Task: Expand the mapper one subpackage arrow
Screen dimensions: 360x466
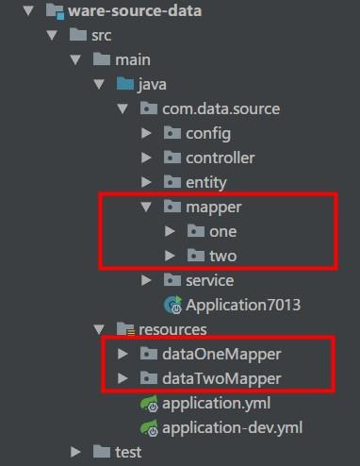Action: click(x=170, y=231)
